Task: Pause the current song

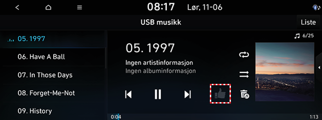Action: coord(158,94)
